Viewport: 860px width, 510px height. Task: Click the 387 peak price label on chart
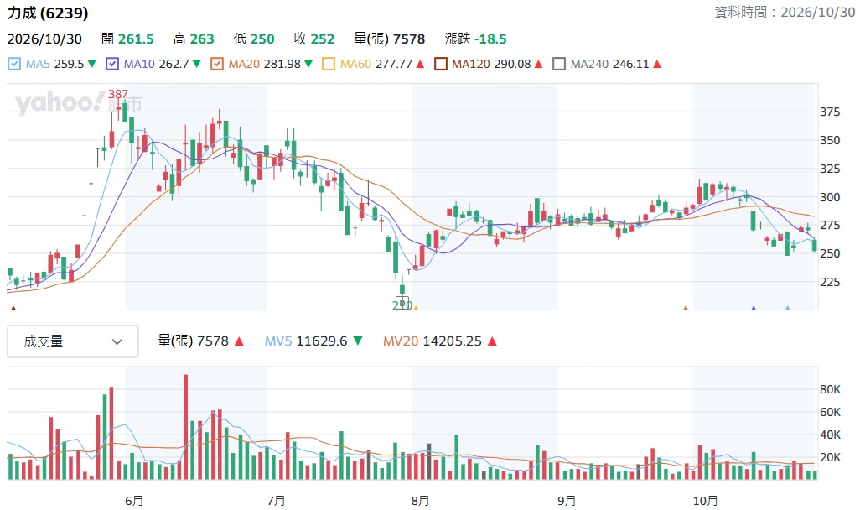(118, 94)
